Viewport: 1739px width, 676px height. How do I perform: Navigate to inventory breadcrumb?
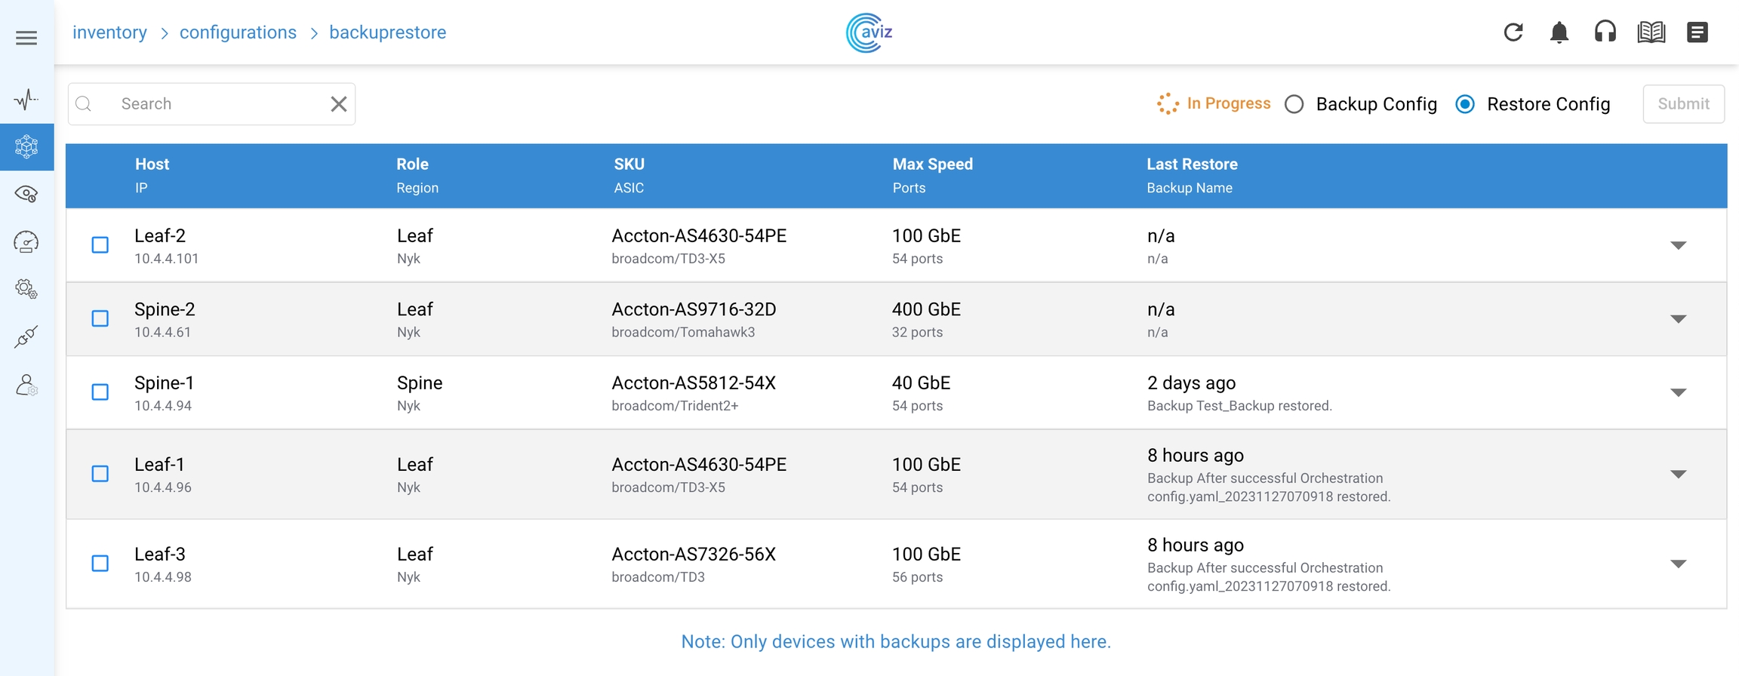[109, 32]
